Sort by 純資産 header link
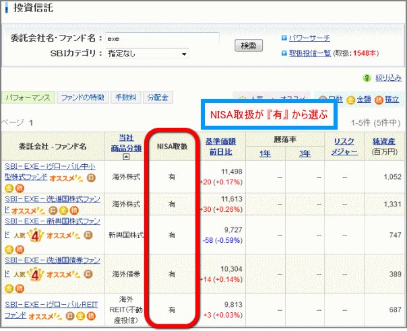This screenshot has height=331, width=407. click(x=384, y=141)
